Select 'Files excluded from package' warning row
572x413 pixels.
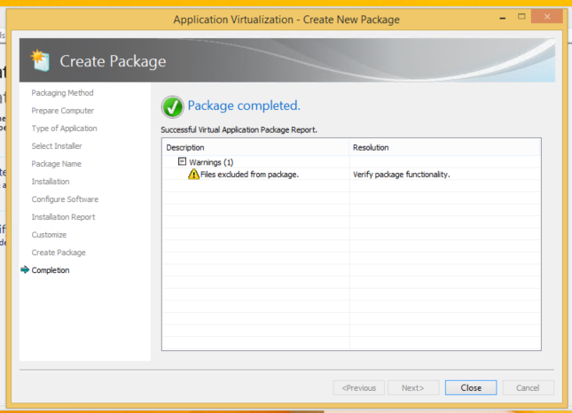click(x=249, y=175)
